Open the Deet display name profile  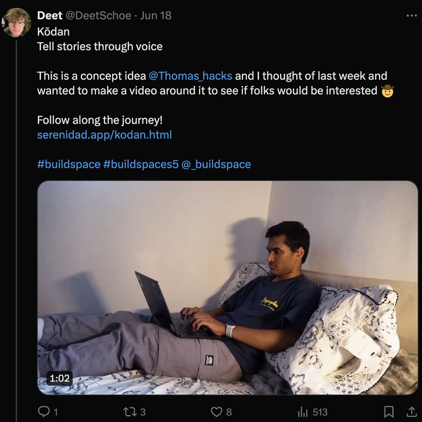[x=50, y=15]
